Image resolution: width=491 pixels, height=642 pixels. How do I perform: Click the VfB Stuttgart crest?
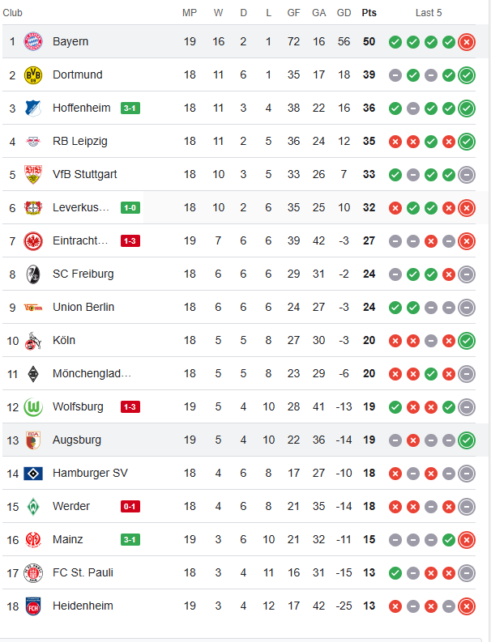tap(32, 174)
